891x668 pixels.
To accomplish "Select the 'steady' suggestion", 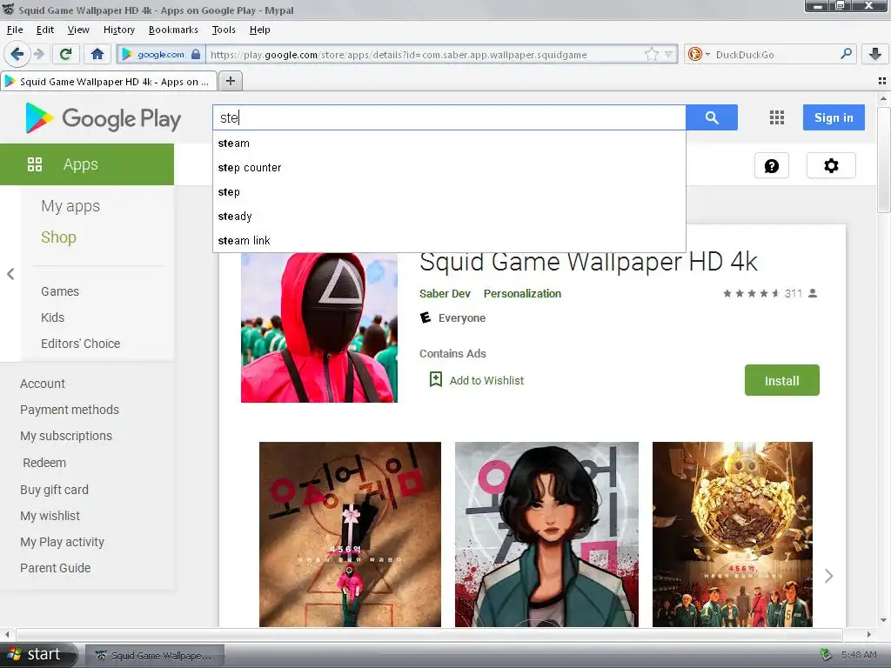I will tap(449, 217).
